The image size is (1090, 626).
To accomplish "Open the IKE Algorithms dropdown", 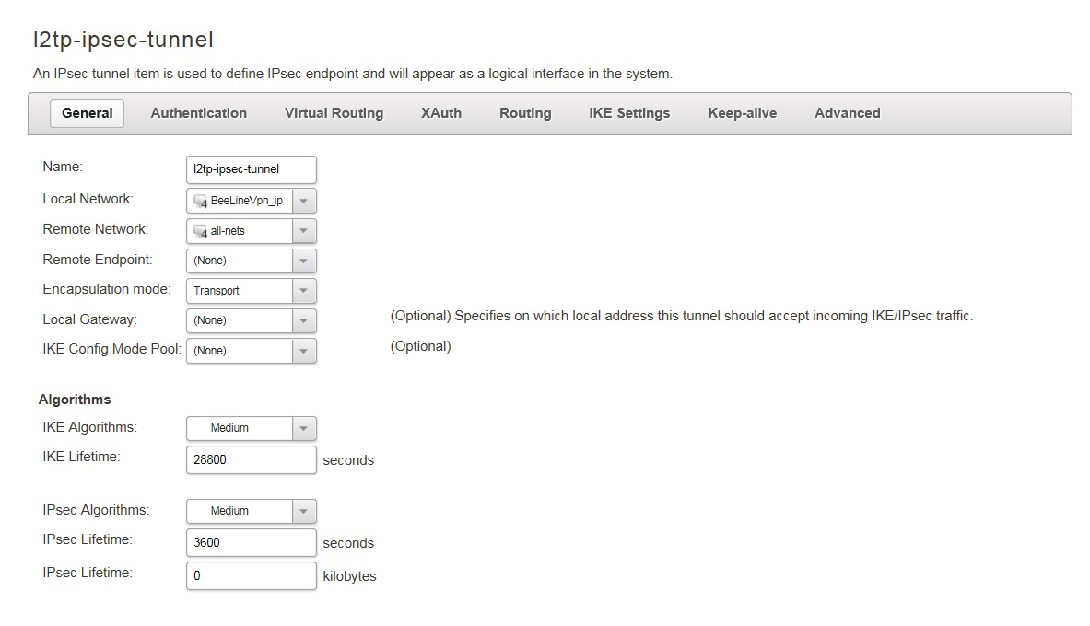I will [304, 428].
